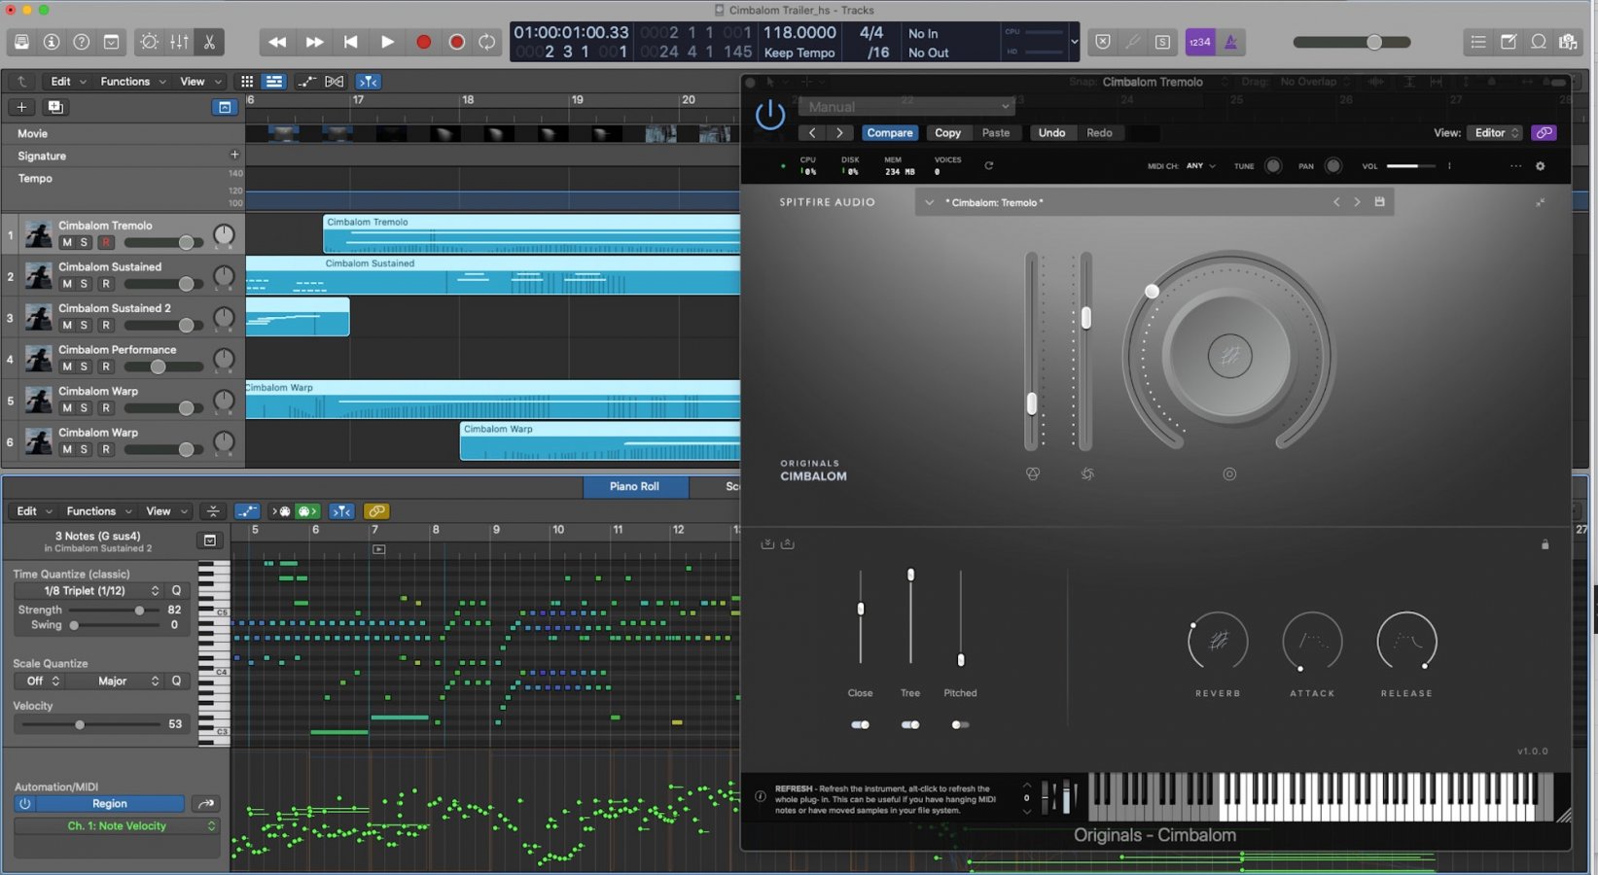Screen dimensions: 1598x875
Task: Click the Go to Beginning button
Action: click(350, 42)
